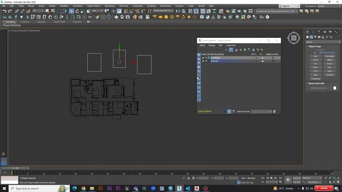Open the Splines category dropdown

tap(323, 42)
